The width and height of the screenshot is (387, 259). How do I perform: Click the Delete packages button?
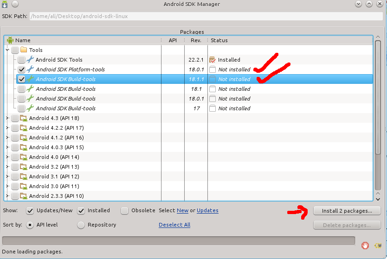[347, 225]
